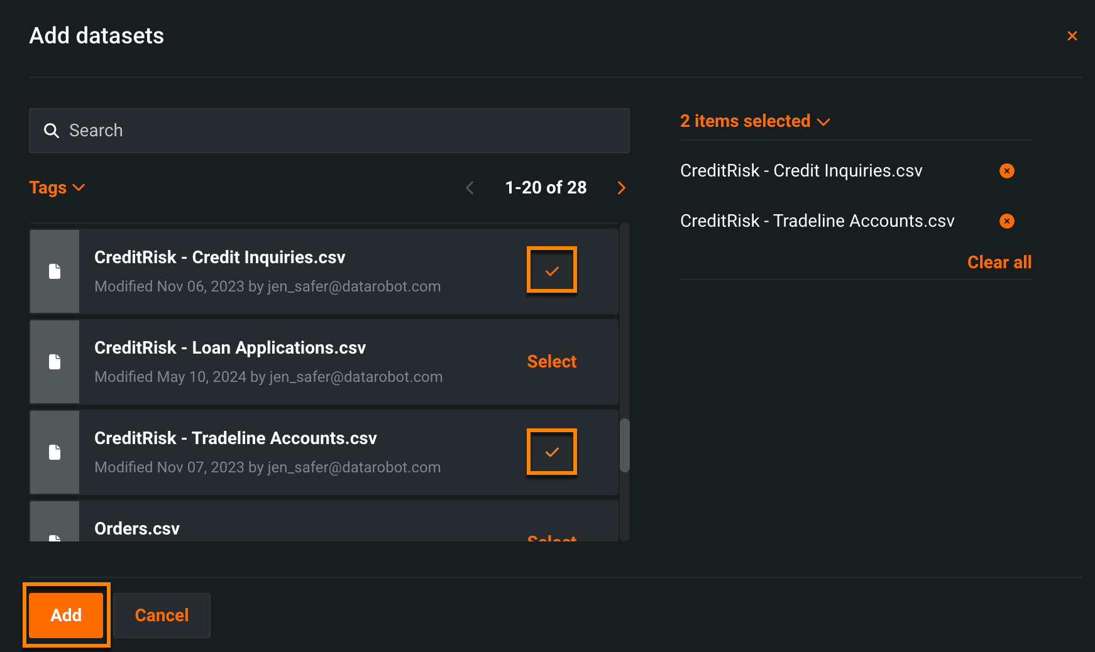Go to next page of datasets
The height and width of the screenshot is (652, 1095).
point(621,188)
